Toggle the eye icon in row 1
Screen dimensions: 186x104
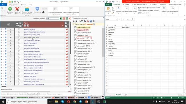(1, 29)
